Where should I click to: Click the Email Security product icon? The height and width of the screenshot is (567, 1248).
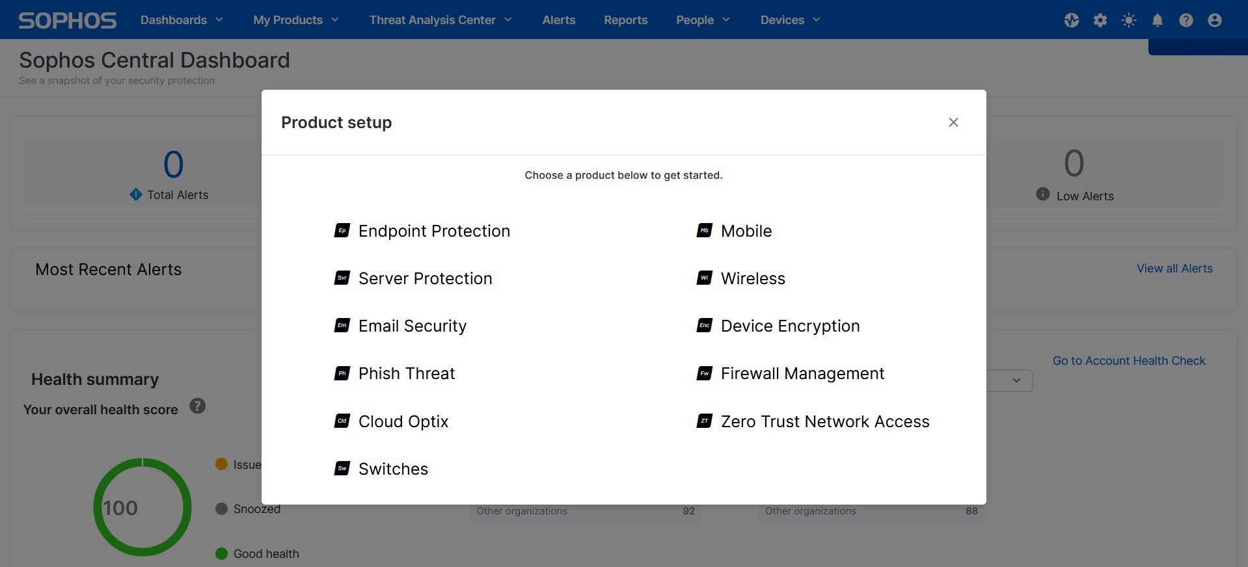[342, 325]
